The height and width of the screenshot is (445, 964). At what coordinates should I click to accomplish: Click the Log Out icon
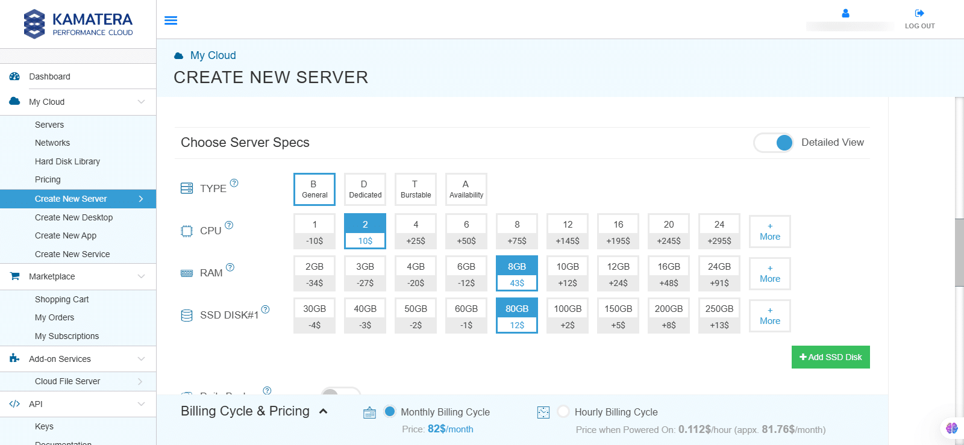[919, 13]
